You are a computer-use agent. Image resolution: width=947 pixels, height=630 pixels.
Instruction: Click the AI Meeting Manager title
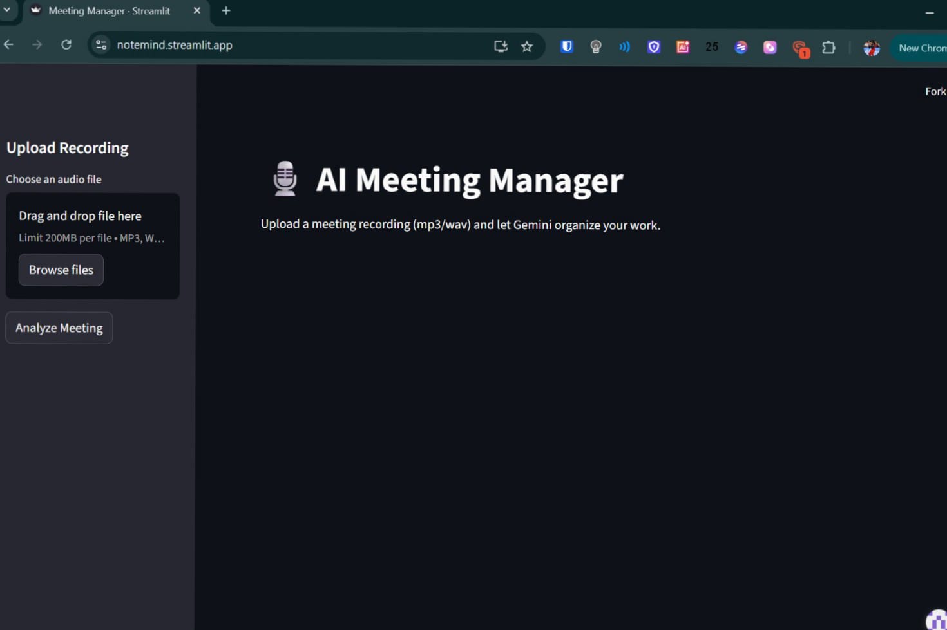click(470, 180)
